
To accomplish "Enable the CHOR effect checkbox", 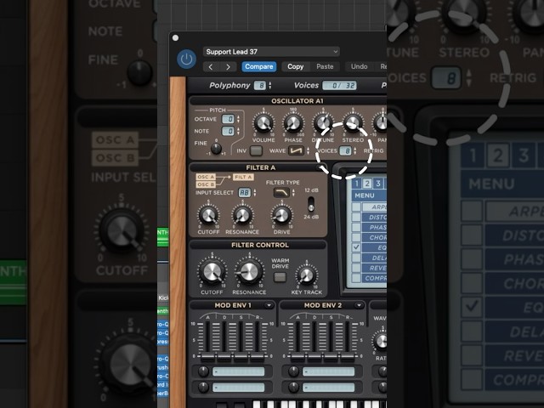I will point(356,237).
